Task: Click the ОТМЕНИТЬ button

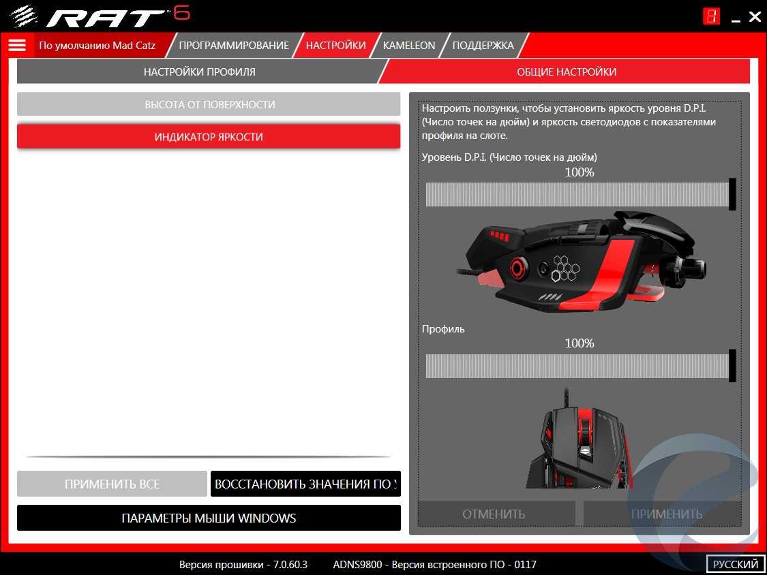Action: (x=494, y=514)
